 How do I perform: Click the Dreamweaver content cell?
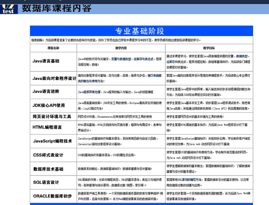tap(121, 117)
